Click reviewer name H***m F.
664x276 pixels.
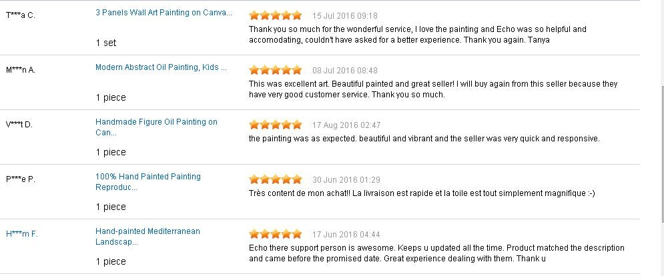(x=21, y=234)
